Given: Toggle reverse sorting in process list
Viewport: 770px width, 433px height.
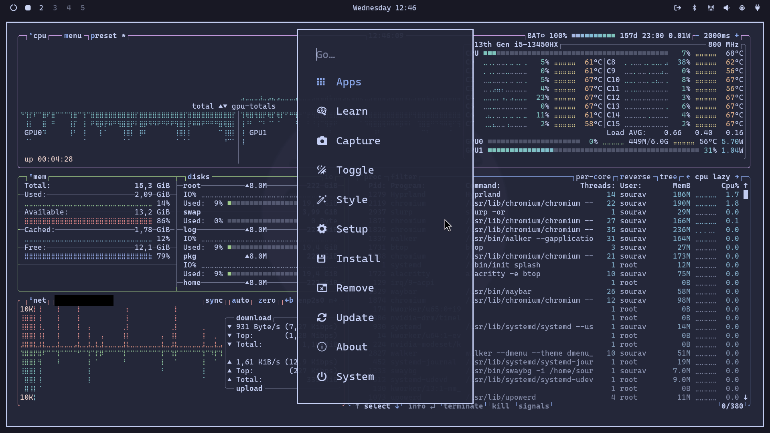Looking at the screenshot, I should tap(635, 177).
